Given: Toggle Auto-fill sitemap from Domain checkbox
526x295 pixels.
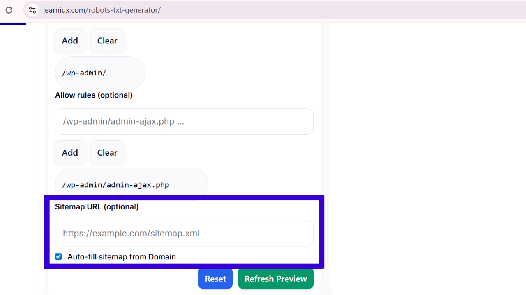Looking at the screenshot, I should [x=58, y=256].
